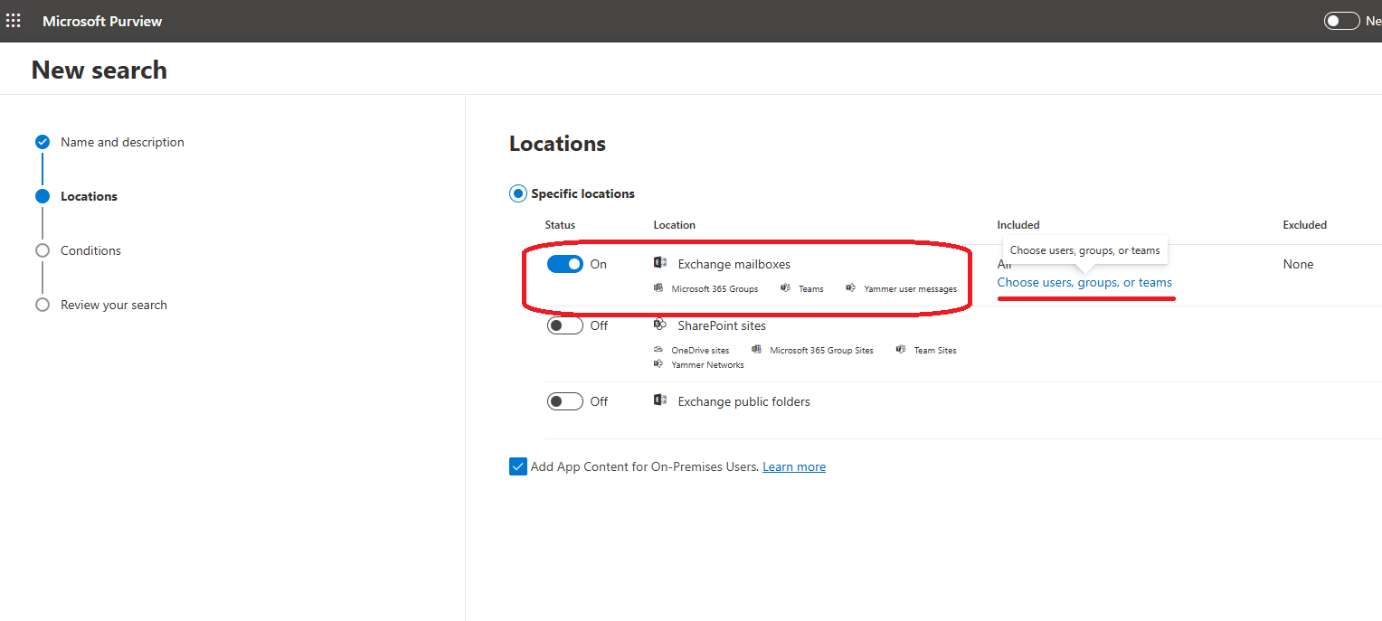Viewport: 1382px width, 621px height.
Task: Select the Locations step
Action: (89, 196)
